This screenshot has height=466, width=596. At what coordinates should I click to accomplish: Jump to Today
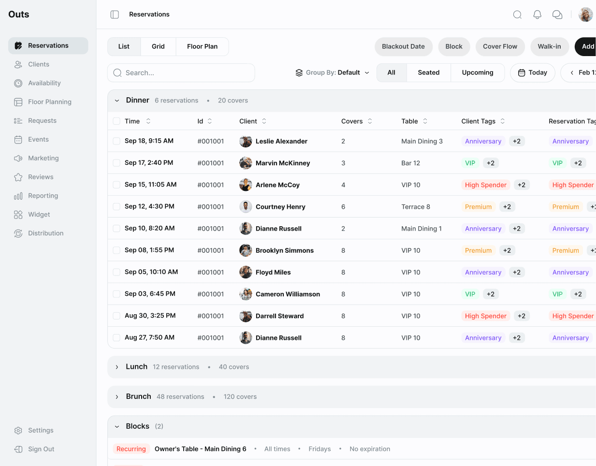pyautogui.click(x=533, y=73)
